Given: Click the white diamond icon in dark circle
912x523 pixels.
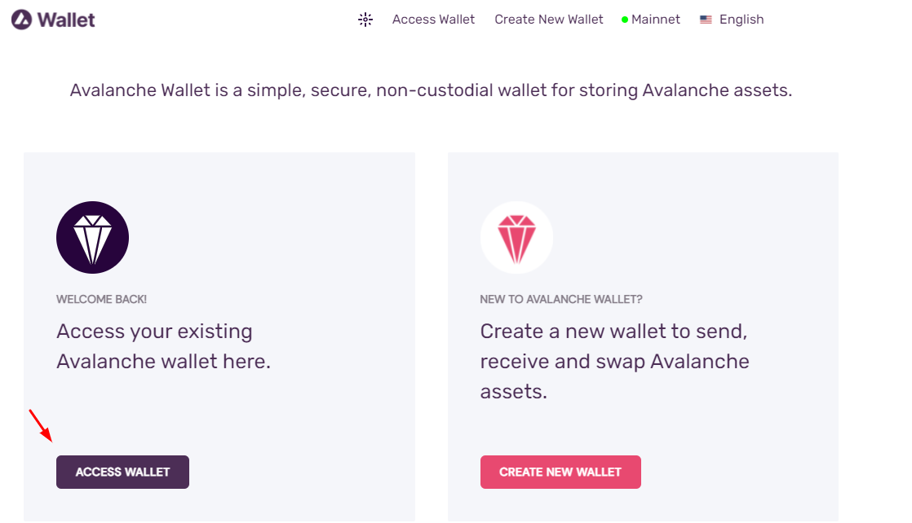Looking at the screenshot, I should coord(92,238).
